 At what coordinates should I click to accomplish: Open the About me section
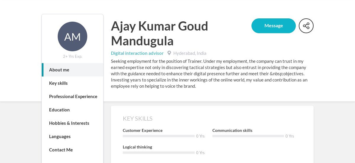pos(72,70)
